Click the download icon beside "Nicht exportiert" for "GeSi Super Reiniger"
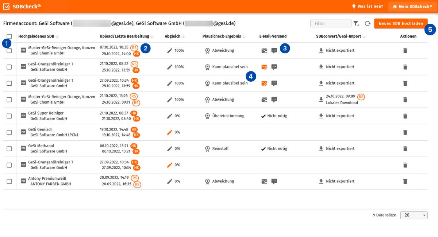438x237 pixels. 320,116
